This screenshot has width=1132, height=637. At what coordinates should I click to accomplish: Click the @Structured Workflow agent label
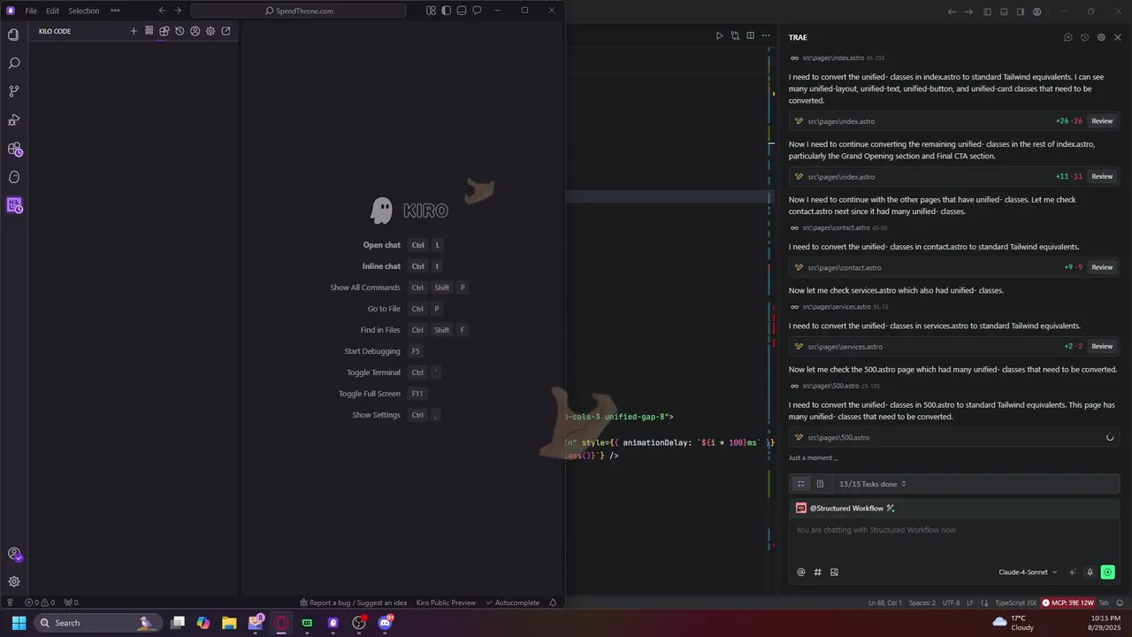tap(845, 508)
